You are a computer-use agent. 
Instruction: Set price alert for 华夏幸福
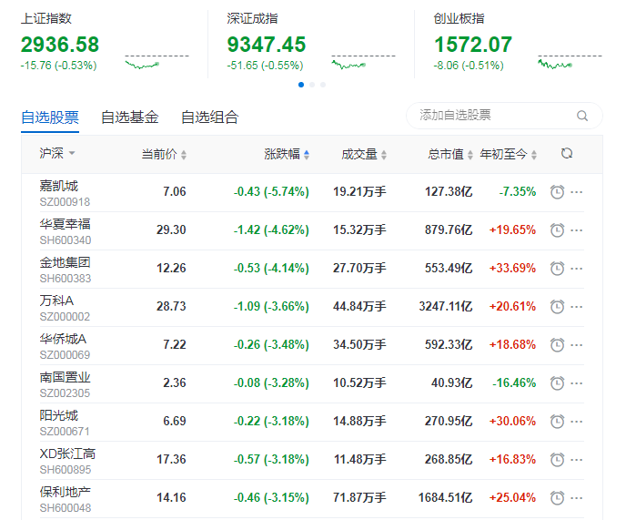[x=557, y=230]
